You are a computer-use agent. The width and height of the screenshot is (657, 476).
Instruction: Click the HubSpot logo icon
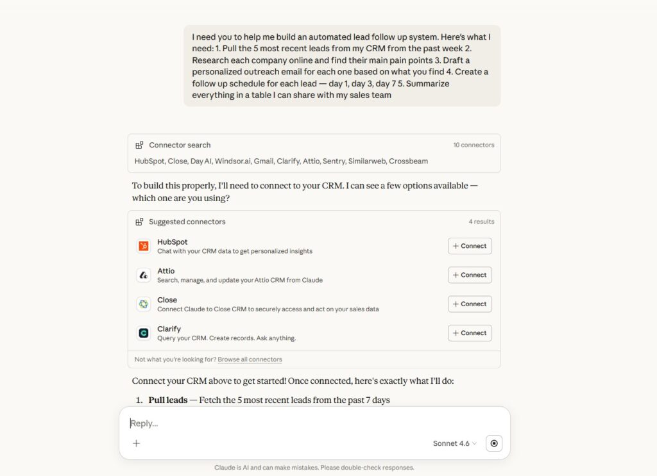coord(144,246)
